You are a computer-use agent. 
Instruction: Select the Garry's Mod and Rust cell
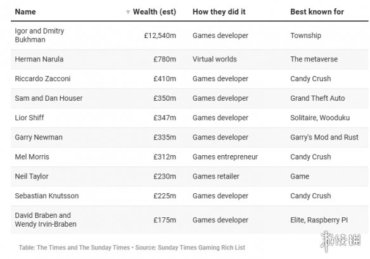point(324,137)
